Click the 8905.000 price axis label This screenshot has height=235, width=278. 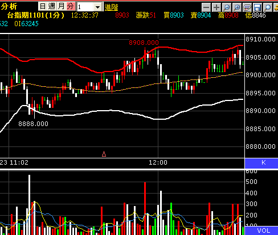tap(260, 57)
